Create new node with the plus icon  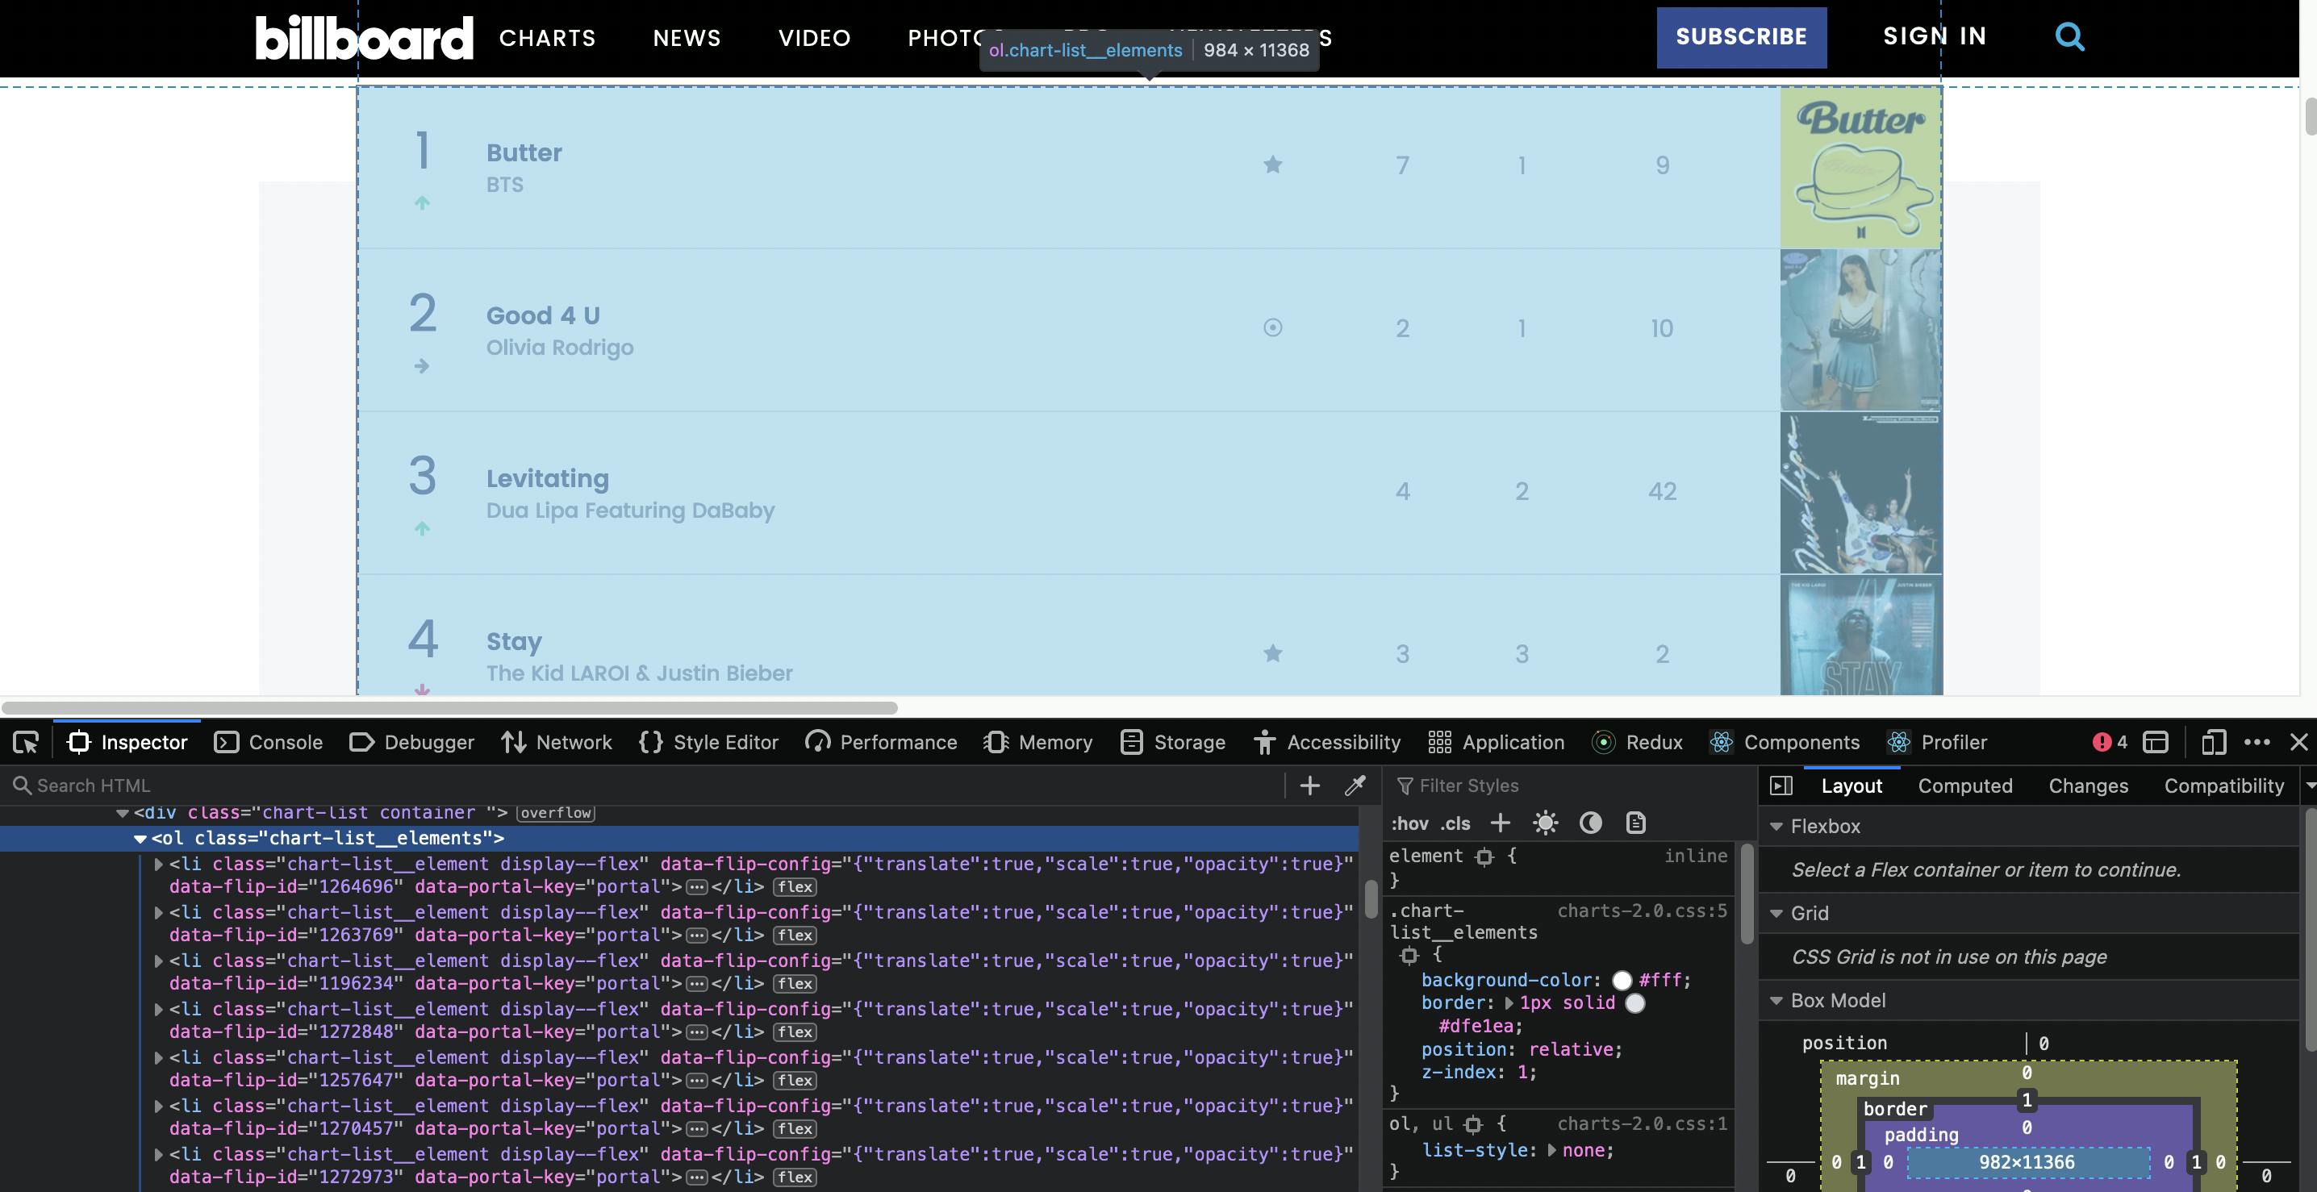click(1310, 786)
